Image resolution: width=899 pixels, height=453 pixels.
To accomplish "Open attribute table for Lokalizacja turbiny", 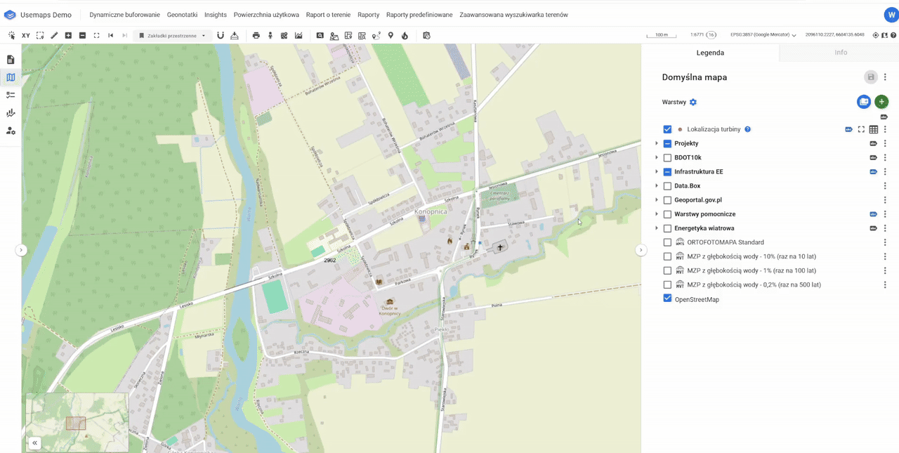I will pos(874,129).
